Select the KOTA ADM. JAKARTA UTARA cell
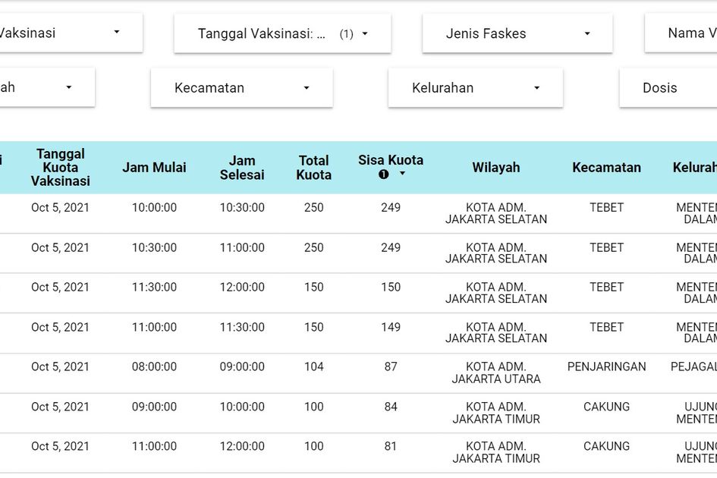 point(496,373)
